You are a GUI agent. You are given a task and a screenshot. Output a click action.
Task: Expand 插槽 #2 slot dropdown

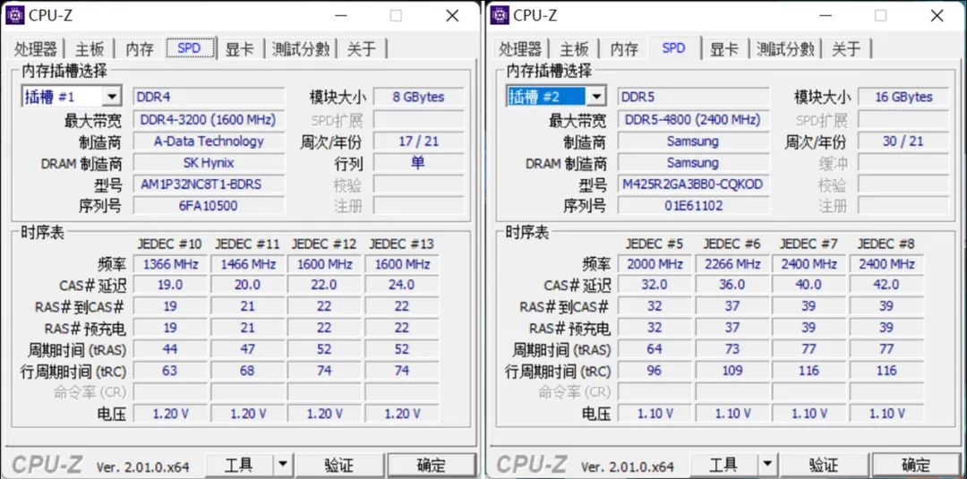tap(596, 97)
